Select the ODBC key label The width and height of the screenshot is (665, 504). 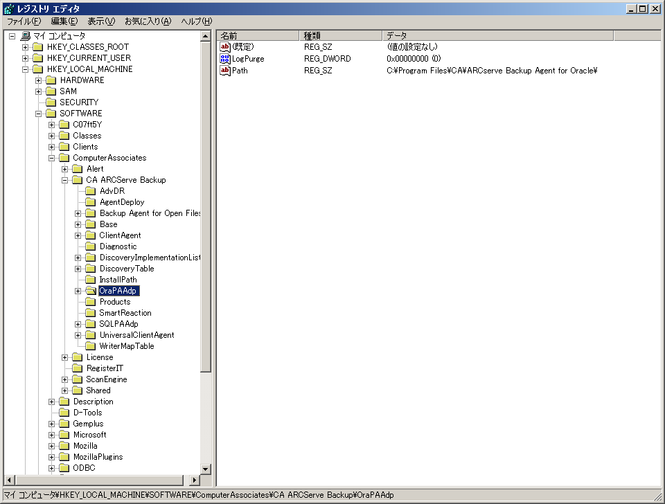coord(84,468)
